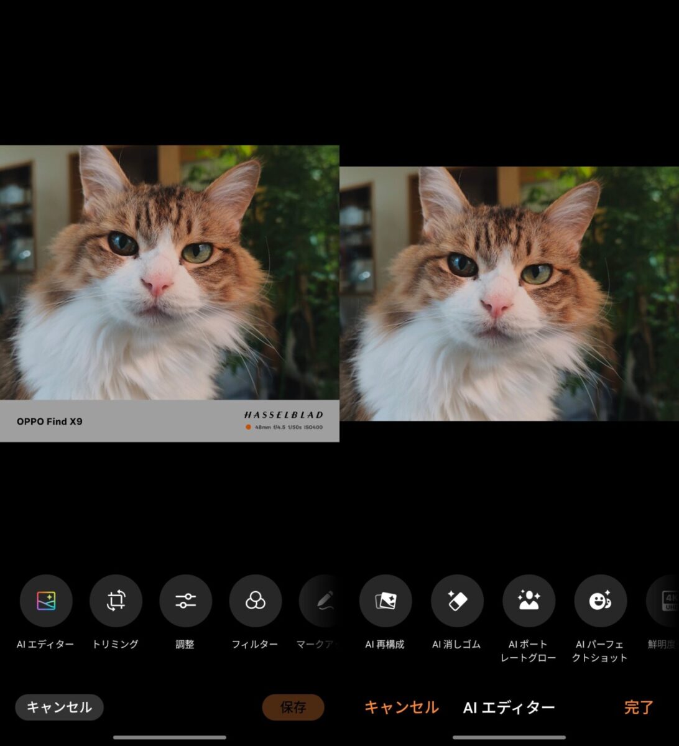Screen dimensions: 679x746
Task: Select the AI 再構成 recompose icon
Action: (386, 601)
